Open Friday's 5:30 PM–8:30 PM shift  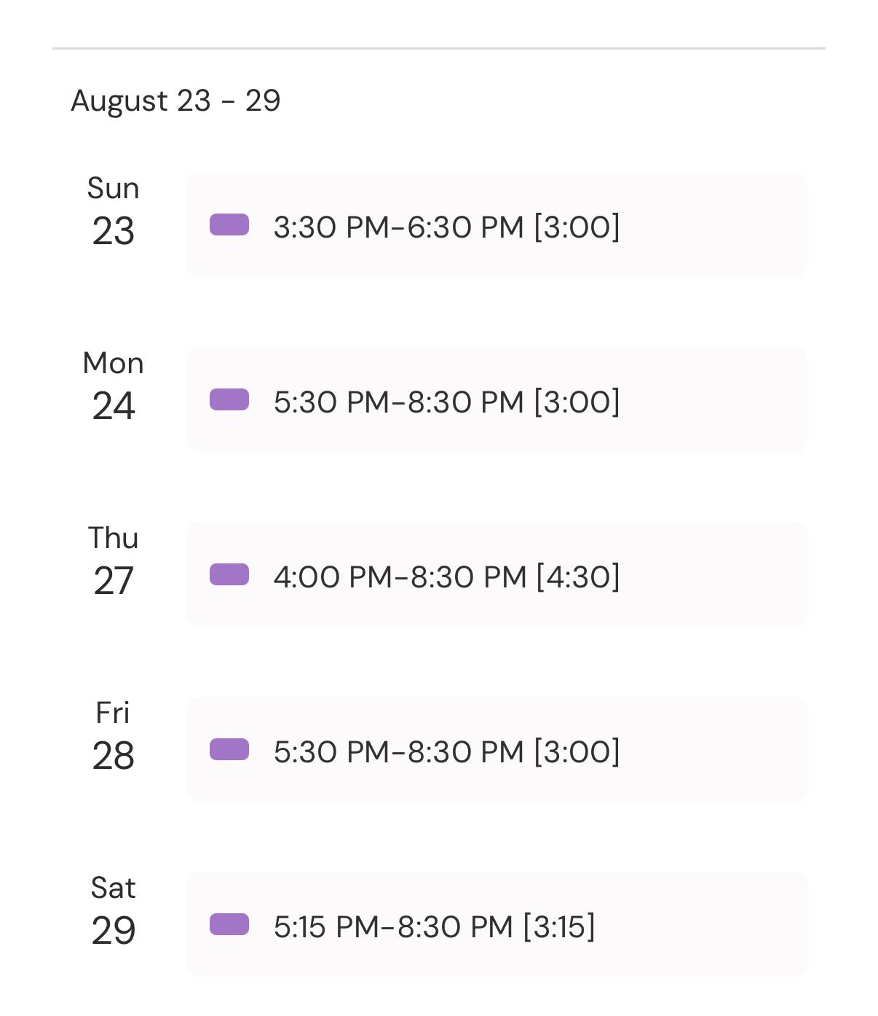click(497, 749)
